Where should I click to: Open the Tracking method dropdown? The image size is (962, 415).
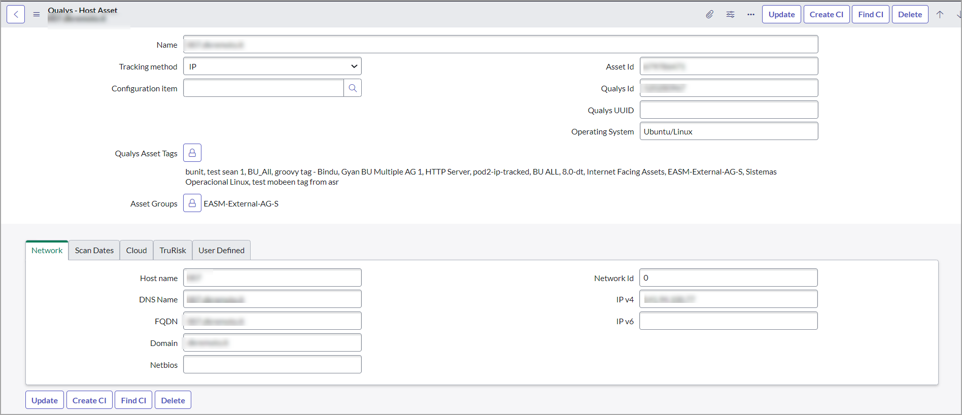pyautogui.click(x=272, y=66)
